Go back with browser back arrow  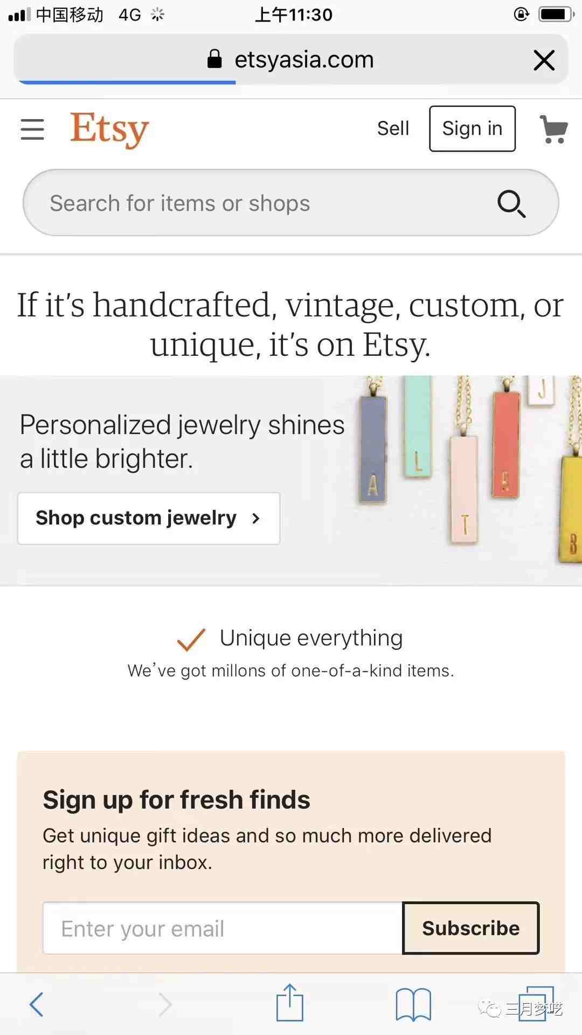tap(37, 1004)
